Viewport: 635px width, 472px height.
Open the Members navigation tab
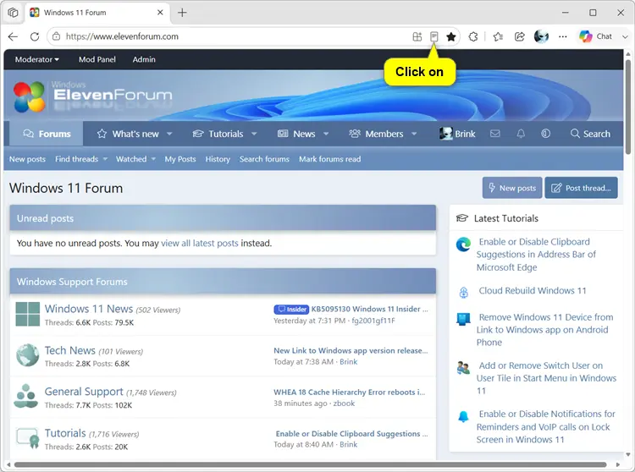[376, 134]
